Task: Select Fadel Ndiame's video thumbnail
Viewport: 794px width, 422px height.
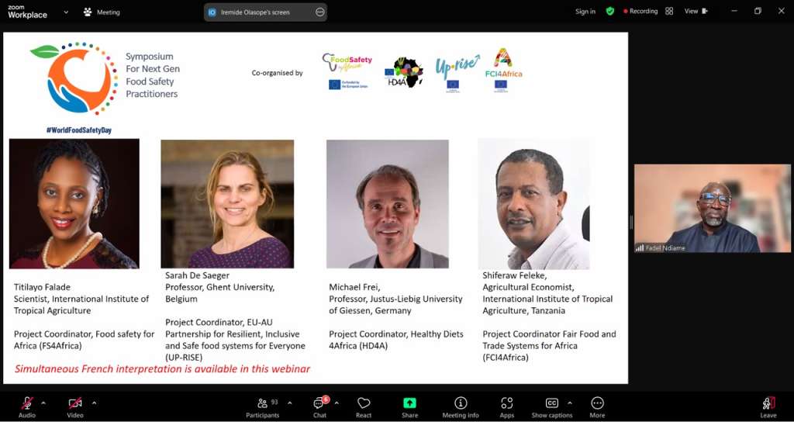Action: click(713, 208)
